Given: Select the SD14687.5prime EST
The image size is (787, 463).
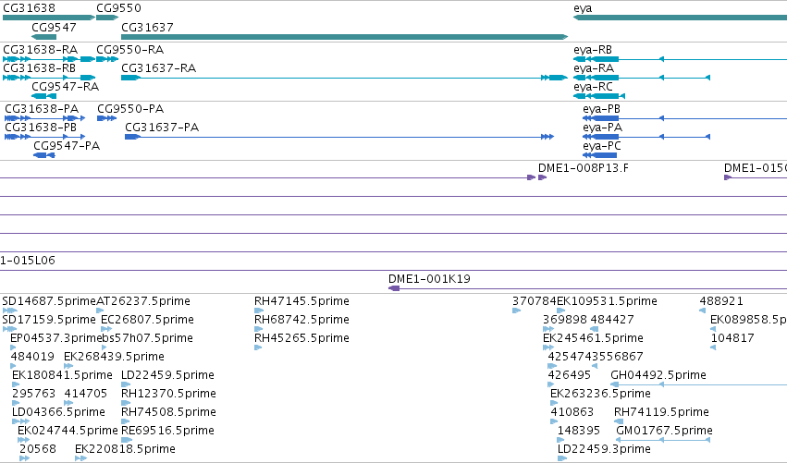Looking at the screenshot, I should pyautogui.click(x=49, y=300).
